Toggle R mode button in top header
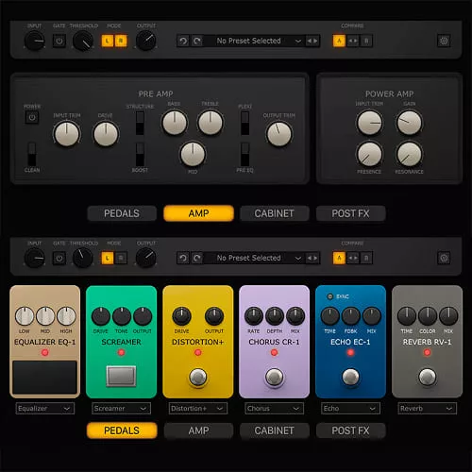Screen dimensions: 472x472 coord(121,41)
